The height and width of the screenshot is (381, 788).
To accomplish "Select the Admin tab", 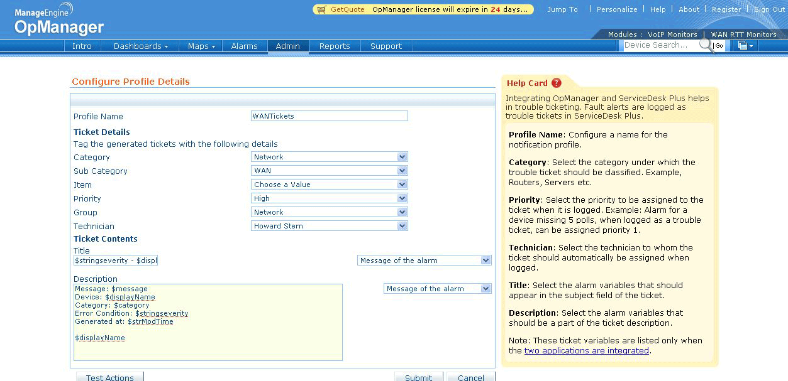I will pyautogui.click(x=288, y=46).
